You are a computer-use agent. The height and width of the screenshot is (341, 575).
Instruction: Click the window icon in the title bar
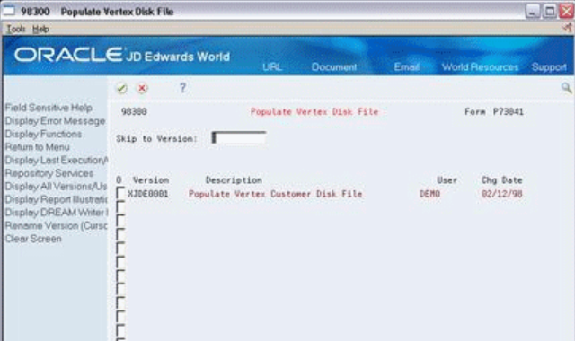pyautogui.click(x=8, y=11)
